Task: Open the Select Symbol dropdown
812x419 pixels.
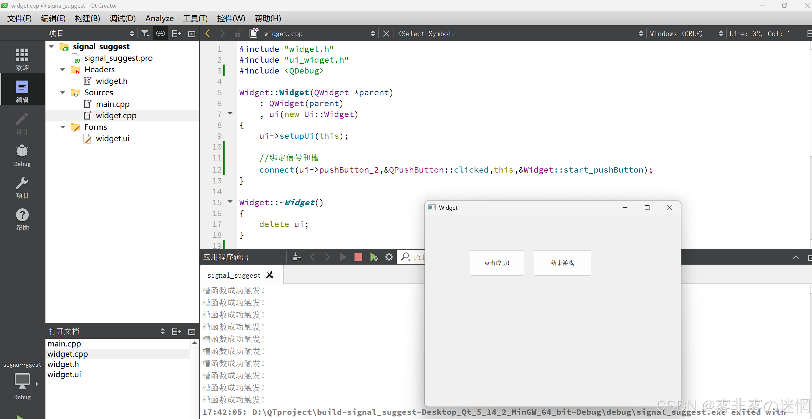Action: 518,34
